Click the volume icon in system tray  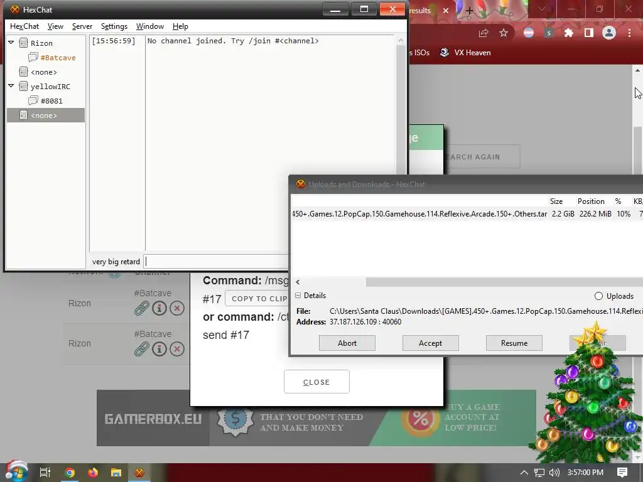pos(554,473)
